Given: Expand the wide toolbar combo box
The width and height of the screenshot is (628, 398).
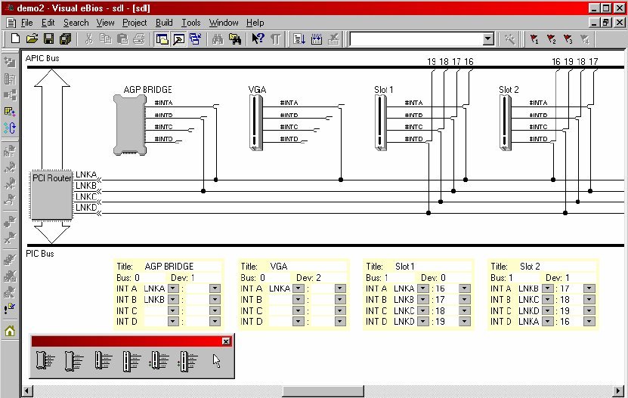Looking at the screenshot, I should [x=487, y=39].
